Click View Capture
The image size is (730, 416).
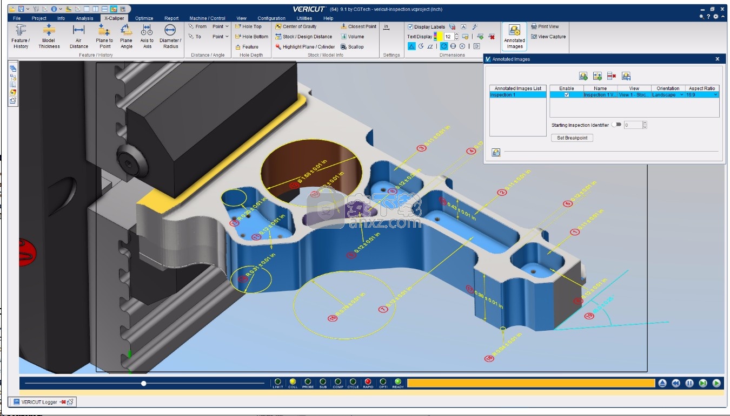pos(548,37)
